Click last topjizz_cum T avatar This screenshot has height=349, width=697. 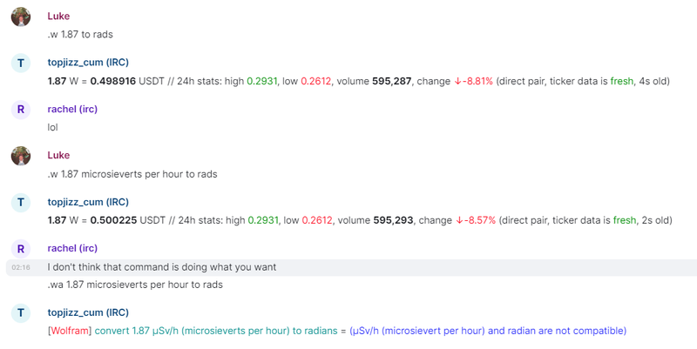(x=21, y=314)
